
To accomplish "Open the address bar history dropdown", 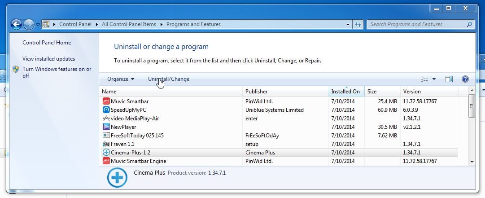I will 348,24.
